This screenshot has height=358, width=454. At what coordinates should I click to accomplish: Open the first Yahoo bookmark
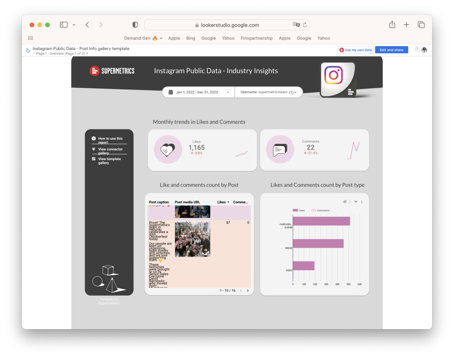click(228, 38)
